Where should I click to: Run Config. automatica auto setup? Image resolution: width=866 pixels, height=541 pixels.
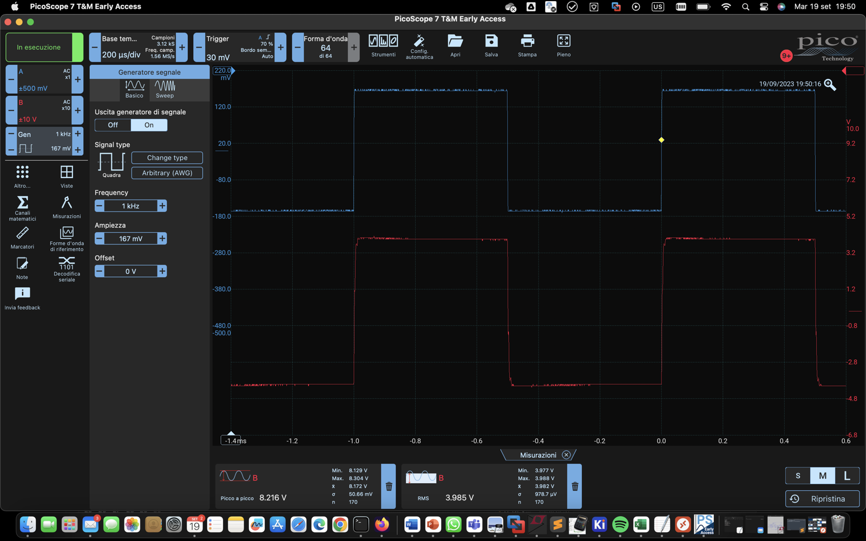point(419,47)
